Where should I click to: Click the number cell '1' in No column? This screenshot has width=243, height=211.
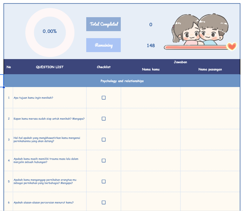pyautogui.click(x=9, y=97)
